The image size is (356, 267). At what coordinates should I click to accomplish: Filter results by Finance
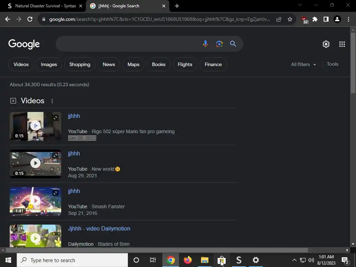(213, 64)
